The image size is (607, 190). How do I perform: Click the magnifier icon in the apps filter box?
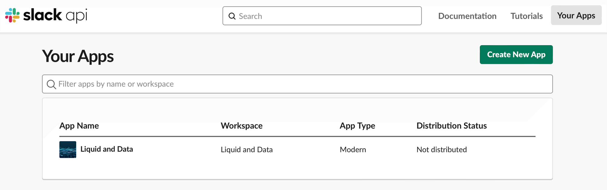51,84
